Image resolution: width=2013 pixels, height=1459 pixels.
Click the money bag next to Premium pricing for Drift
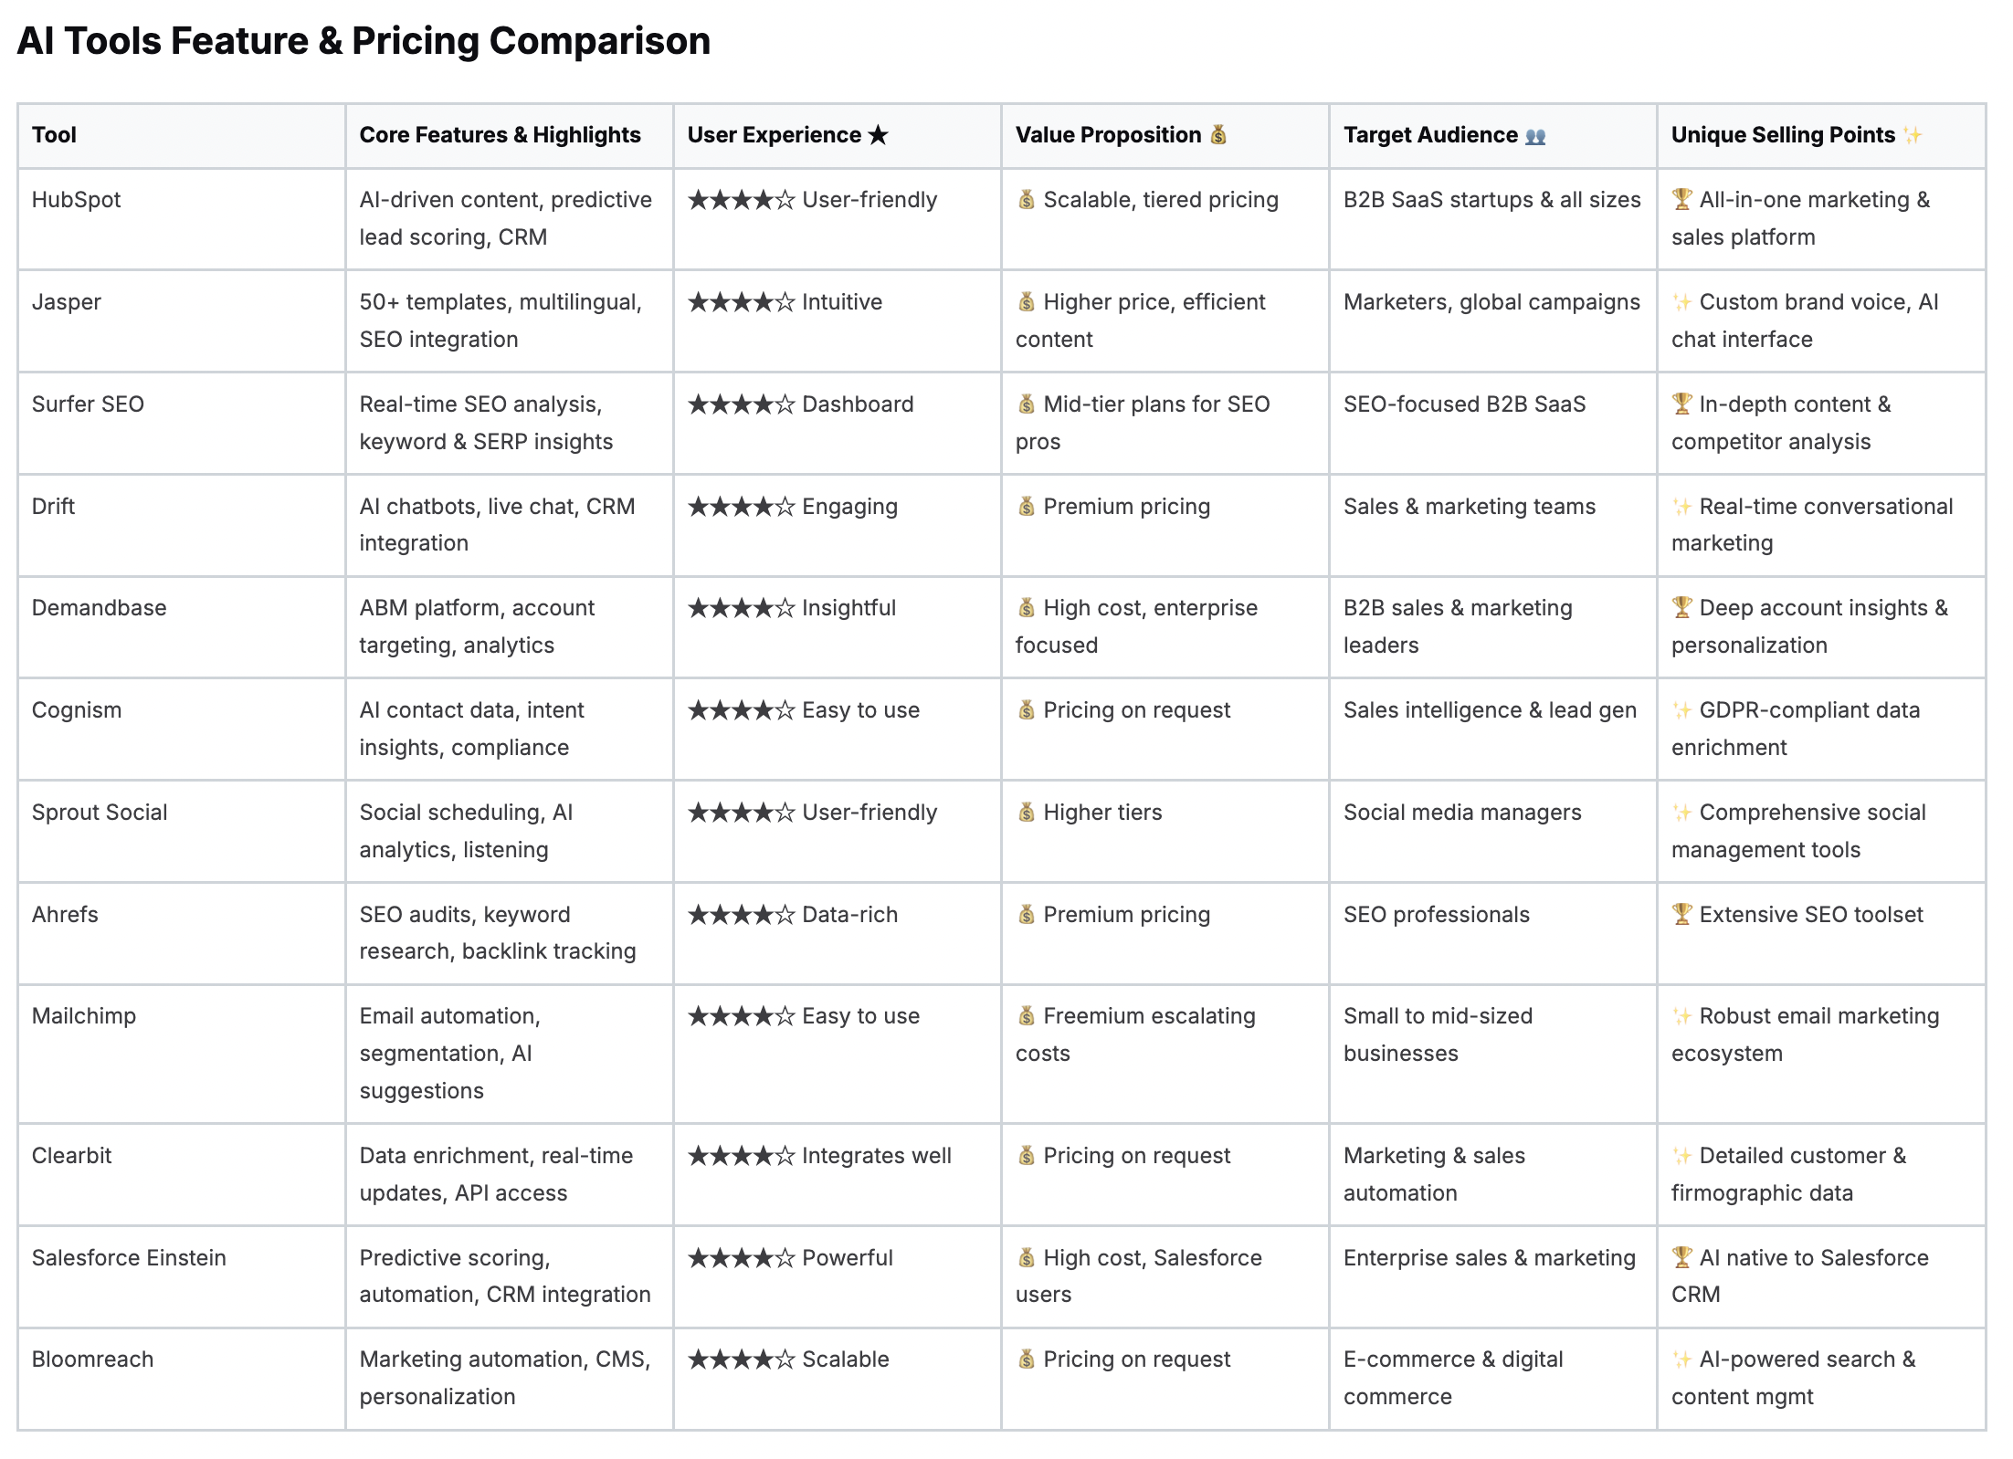[x=1027, y=506]
